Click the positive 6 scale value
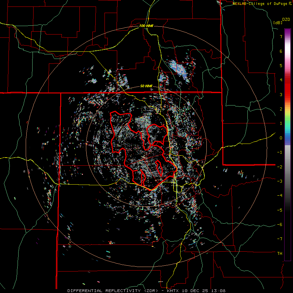 tap(281, 51)
